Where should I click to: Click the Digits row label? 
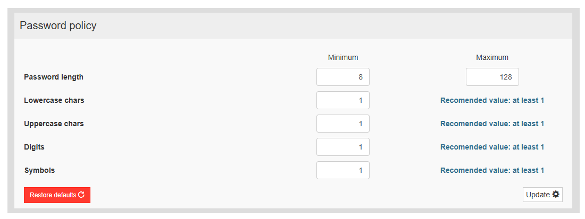click(x=35, y=147)
